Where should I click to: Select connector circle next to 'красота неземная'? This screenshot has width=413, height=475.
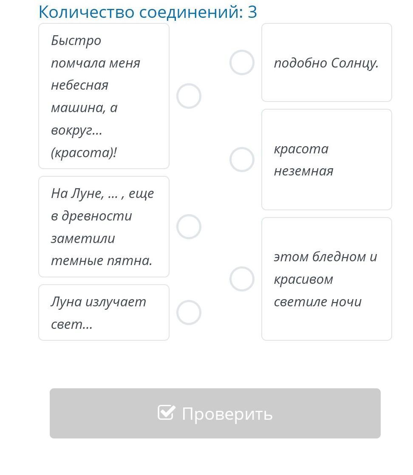point(242,159)
